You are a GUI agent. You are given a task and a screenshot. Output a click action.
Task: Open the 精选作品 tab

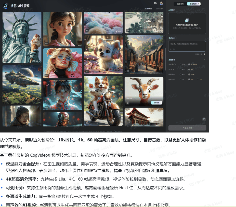(x=148, y=9)
